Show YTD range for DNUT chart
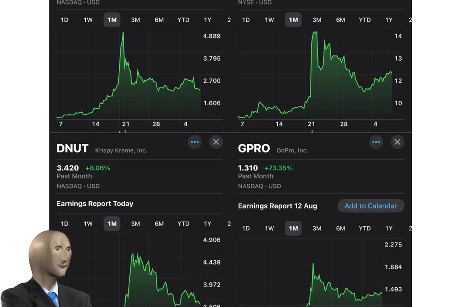The width and height of the screenshot is (461, 307). click(x=183, y=224)
